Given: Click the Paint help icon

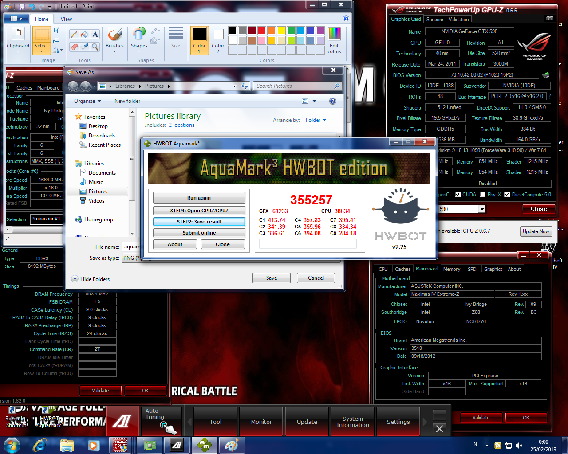Looking at the screenshot, I should pyautogui.click(x=346, y=18).
